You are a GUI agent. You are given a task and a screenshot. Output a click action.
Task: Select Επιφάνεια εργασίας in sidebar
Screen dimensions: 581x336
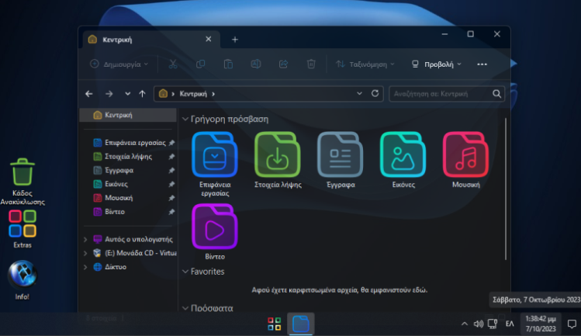(x=128, y=143)
